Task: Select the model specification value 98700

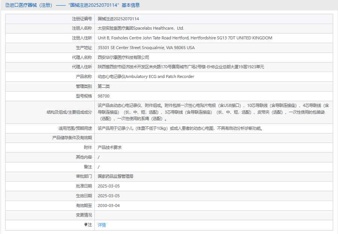Action: 103,96
